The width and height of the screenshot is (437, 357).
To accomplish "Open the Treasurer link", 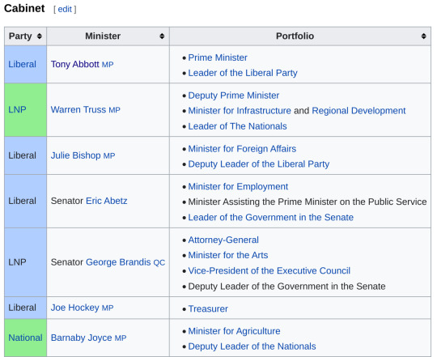I will tap(208, 308).
